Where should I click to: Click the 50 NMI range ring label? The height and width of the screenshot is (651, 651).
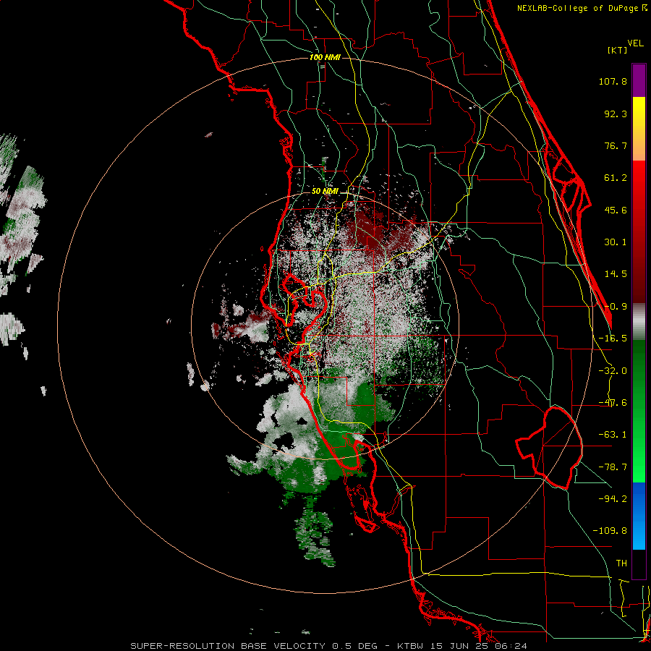click(x=325, y=191)
